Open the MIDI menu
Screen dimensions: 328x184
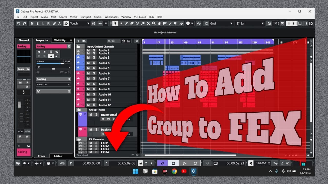54,17
